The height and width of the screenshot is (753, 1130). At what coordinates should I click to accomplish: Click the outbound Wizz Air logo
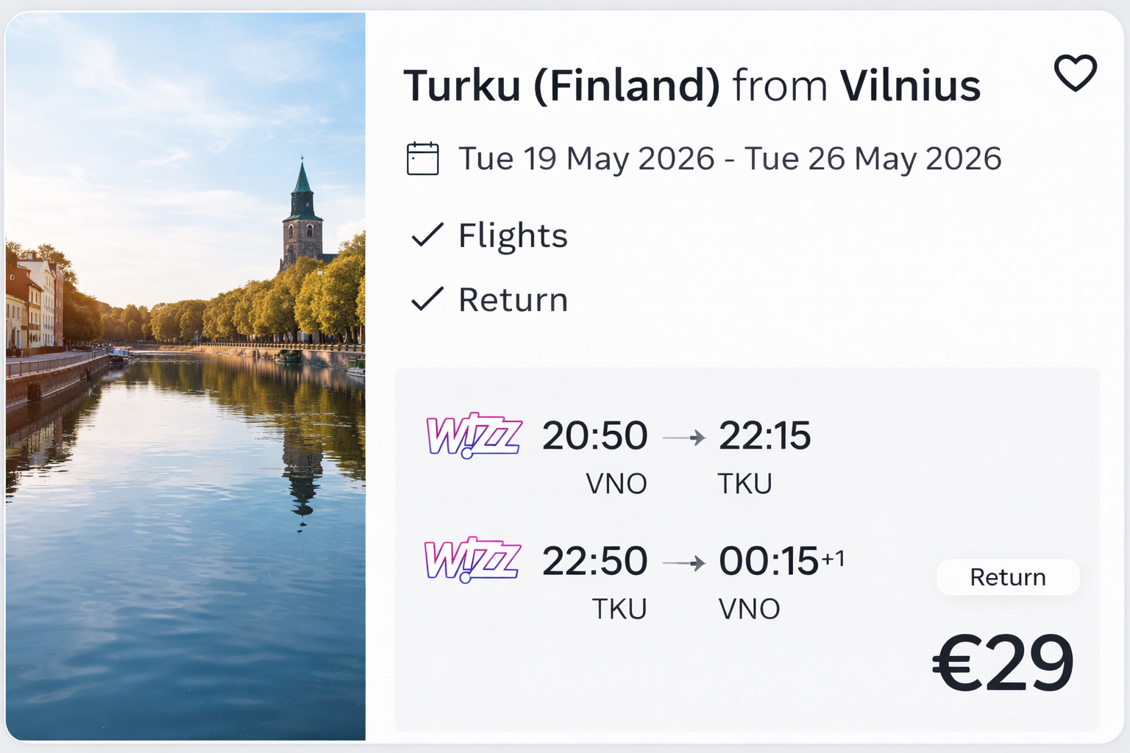click(x=474, y=435)
